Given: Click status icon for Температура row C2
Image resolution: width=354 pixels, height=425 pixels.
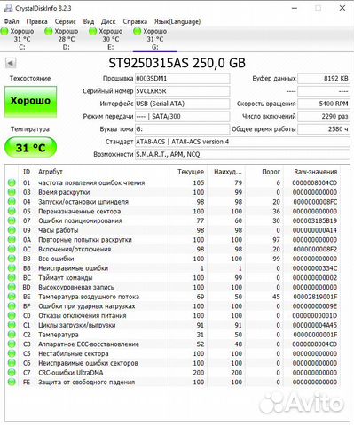Looking at the screenshot, I should [x=12, y=335].
